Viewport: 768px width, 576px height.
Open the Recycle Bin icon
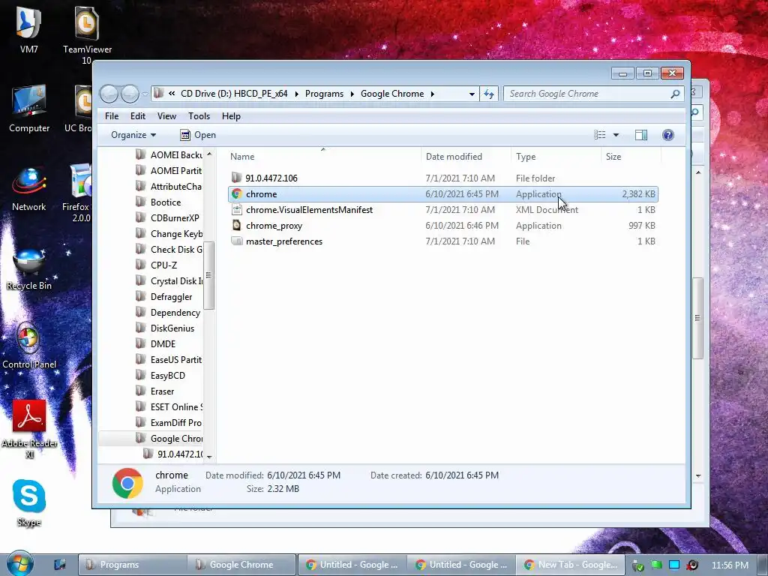(x=29, y=268)
